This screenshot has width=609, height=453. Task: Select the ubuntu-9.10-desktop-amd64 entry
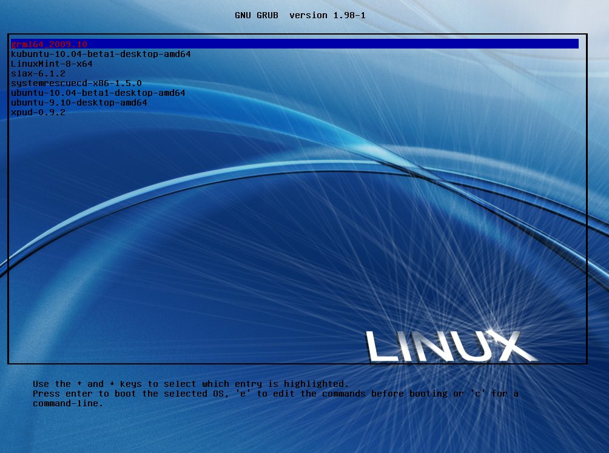tap(79, 102)
